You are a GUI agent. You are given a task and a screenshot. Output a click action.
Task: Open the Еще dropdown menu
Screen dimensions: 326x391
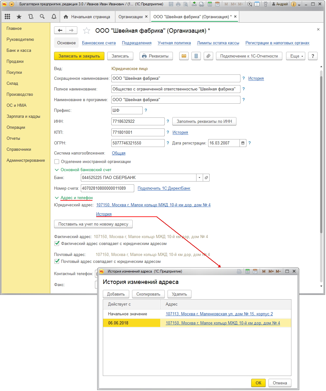point(296,56)
